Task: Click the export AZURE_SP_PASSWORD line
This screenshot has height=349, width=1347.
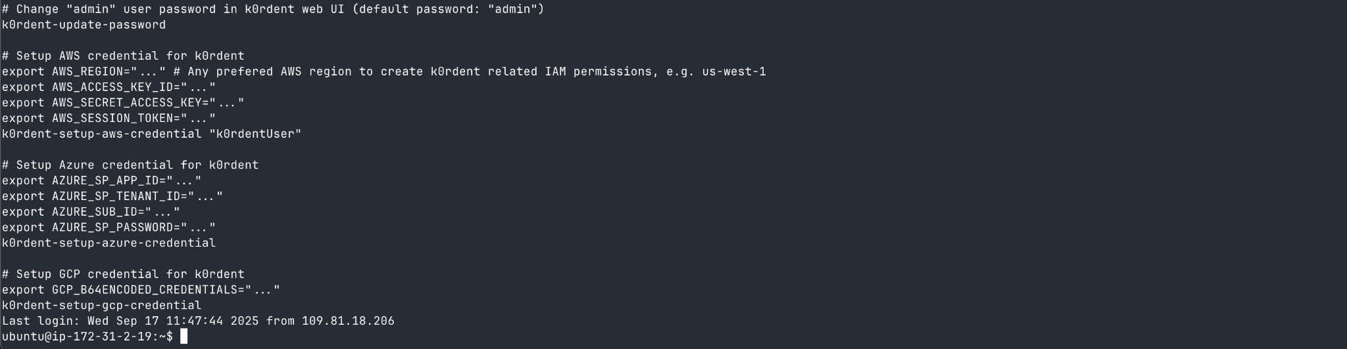Action: (x=109, y=228)
